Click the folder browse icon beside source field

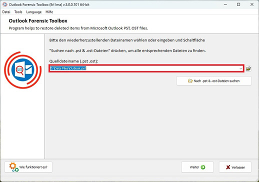point(248,68)
